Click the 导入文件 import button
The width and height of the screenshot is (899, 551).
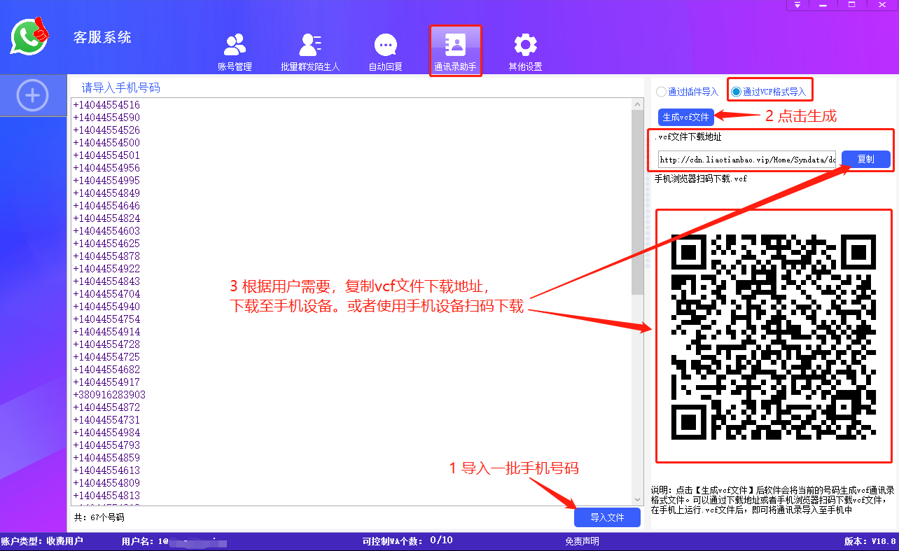[607, 517]
